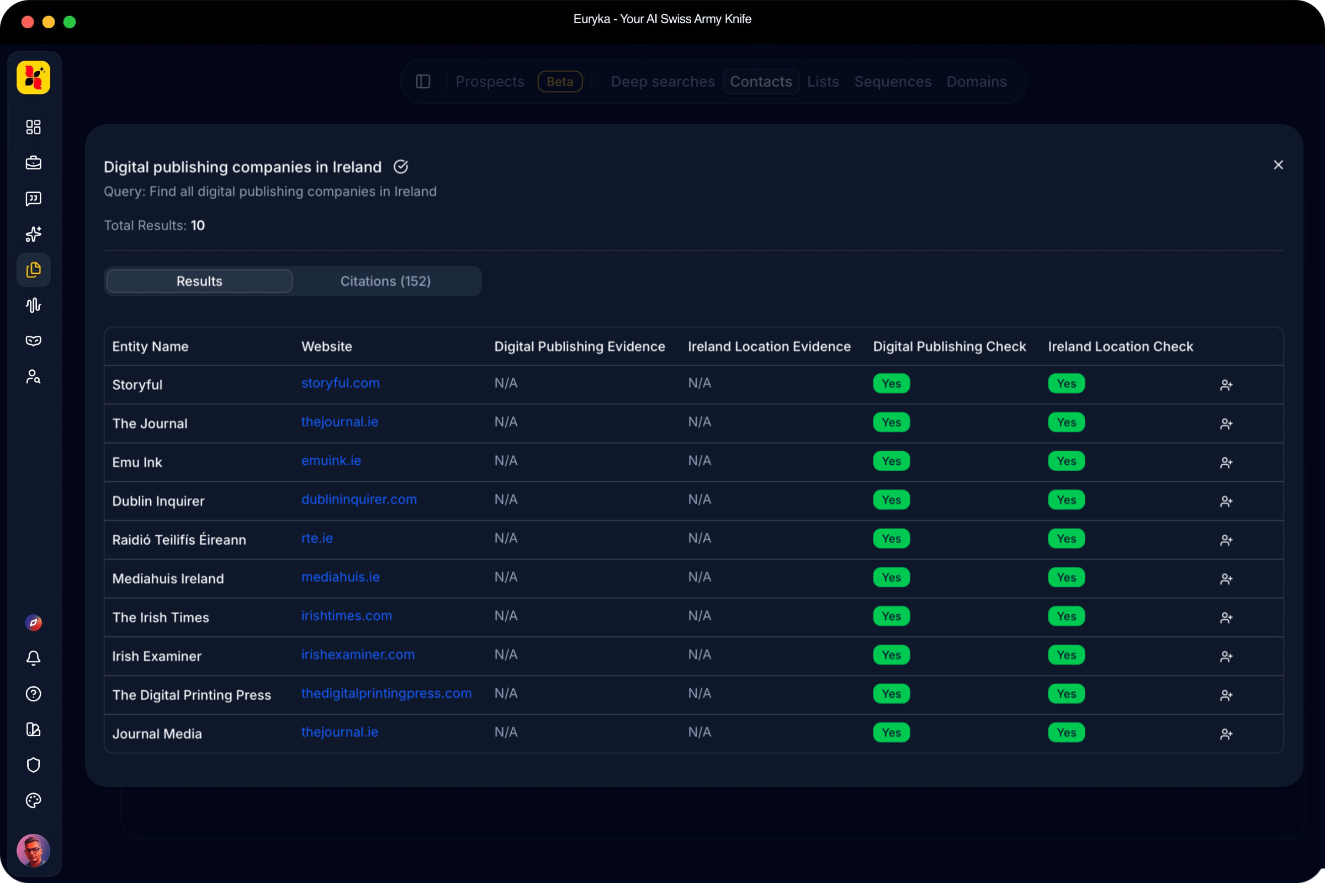
Task: Open the book and pencil sidebar icon
Action: pos(33,729)
